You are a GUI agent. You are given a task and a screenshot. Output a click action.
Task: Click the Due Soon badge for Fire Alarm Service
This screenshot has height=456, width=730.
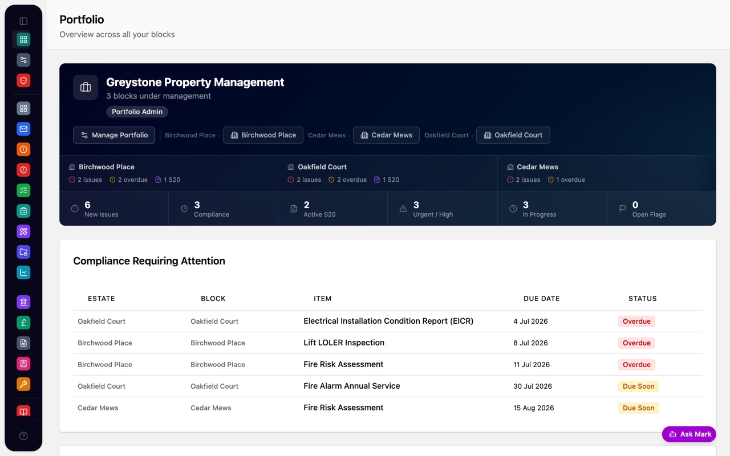pyautogui.click(x=638, y=386)
